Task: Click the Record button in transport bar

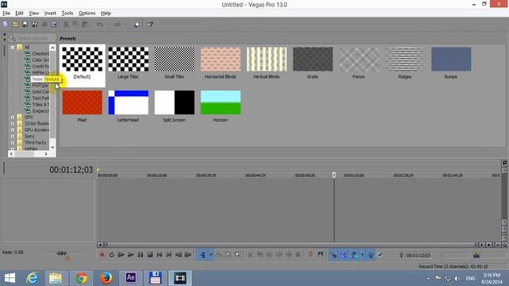Action: (x=102, y=255)
